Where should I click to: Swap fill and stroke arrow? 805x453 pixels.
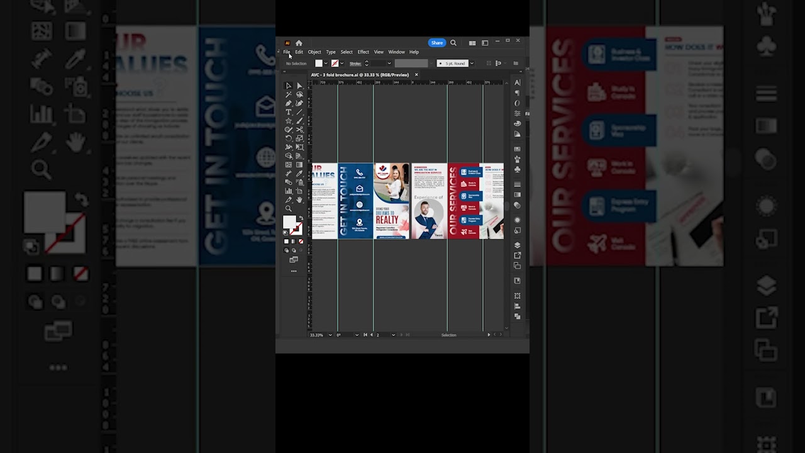tap(301, 218)
